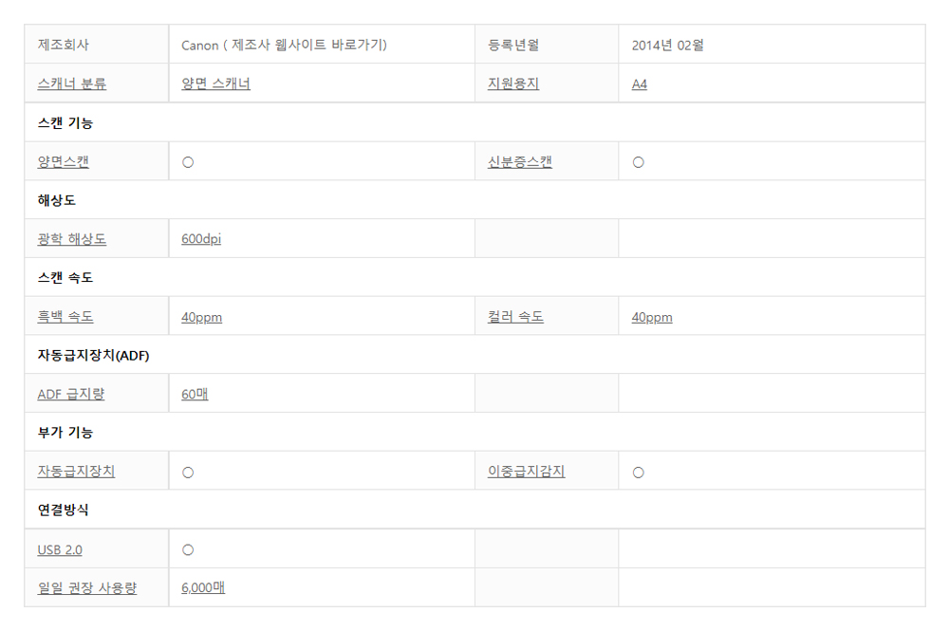Open the ADF 급지량 label link
This screenshot has height=631, width=949.
(71, 394)
